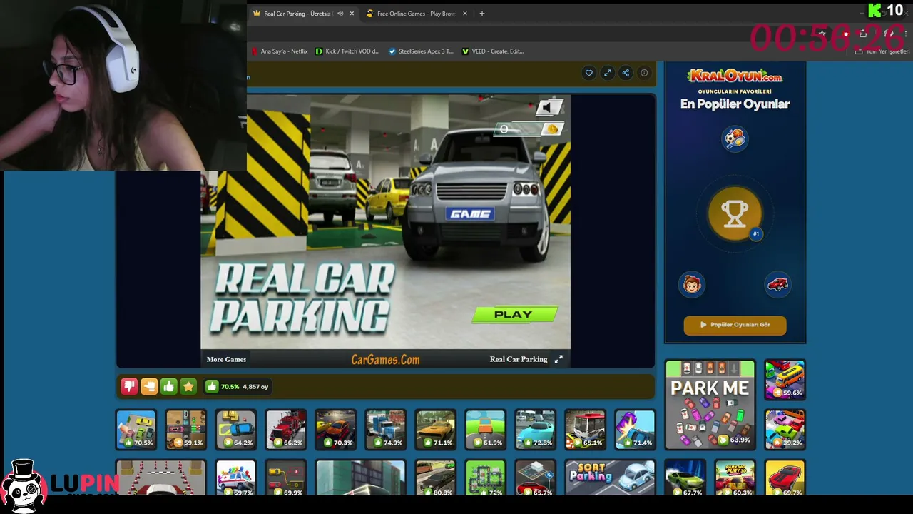Open the Kick / Twitch VOD bookmark
This screenshot has height=514, width=913.
click(x=347, y=51)
